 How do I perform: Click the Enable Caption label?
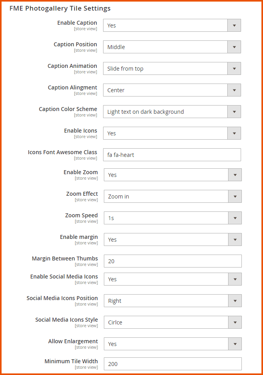(x=77, y=23)
